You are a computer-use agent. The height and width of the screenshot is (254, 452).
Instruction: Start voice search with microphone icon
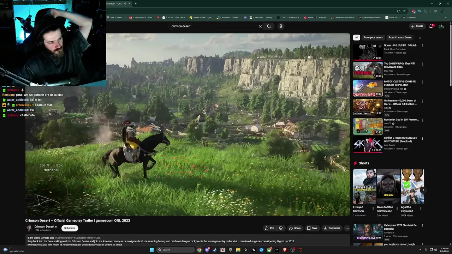tap(281, 26)
